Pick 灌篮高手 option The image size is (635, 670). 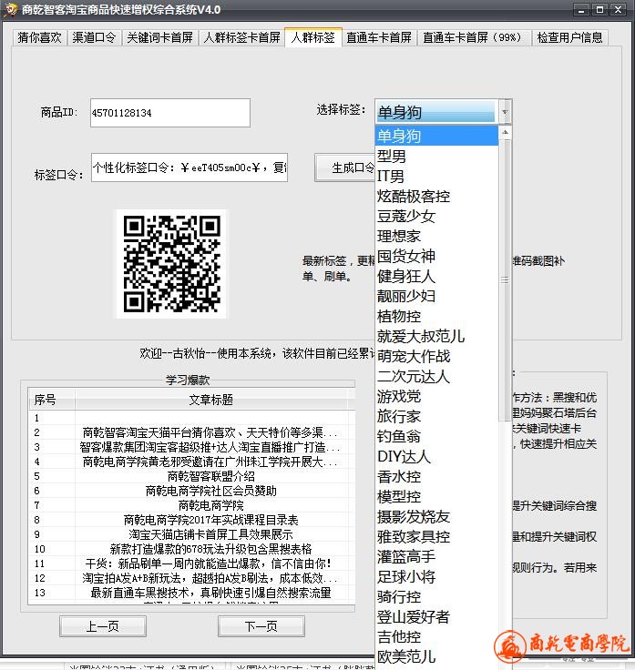tap(436, 556)
